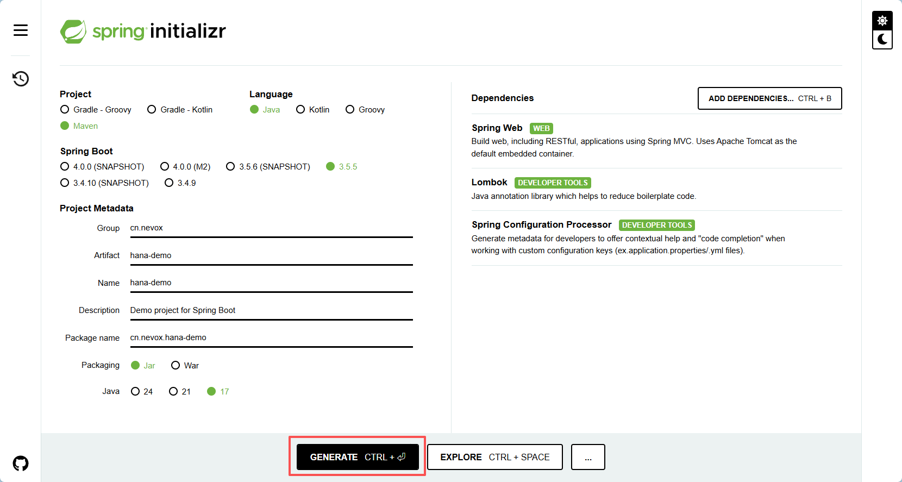Click the Spring Initializr logo

pos(143,32)
